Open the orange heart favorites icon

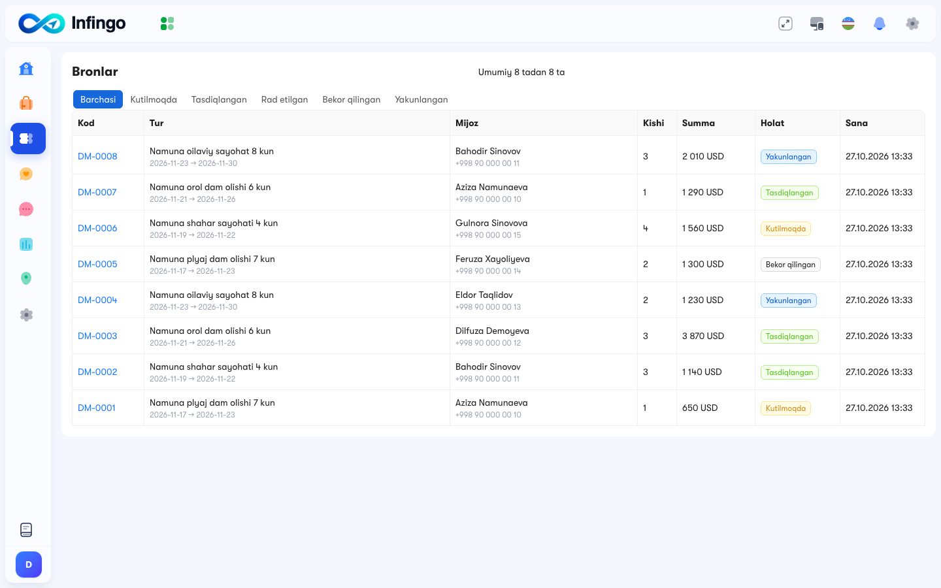[26, 174]
